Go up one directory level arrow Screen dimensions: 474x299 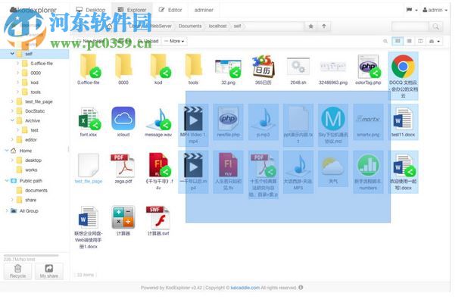324,26
